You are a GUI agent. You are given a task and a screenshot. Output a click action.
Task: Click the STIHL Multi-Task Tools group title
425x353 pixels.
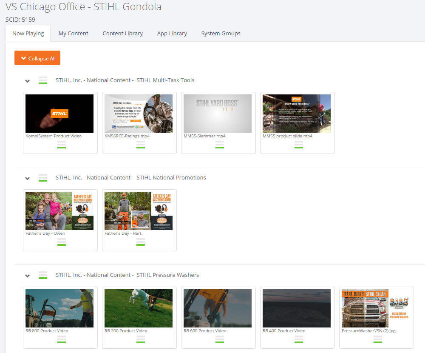125,80
